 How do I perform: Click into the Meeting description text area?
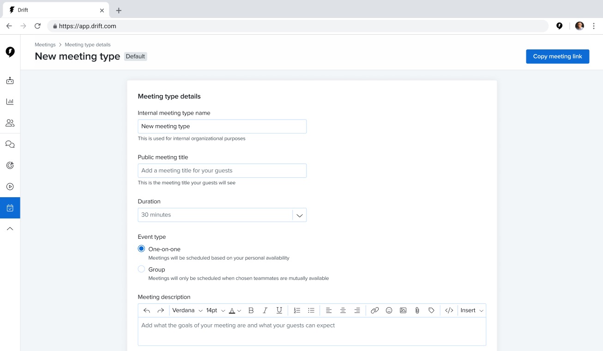click(312, 331)
